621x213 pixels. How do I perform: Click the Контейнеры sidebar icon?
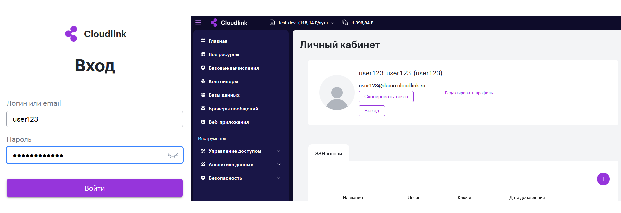click(x=203, y=81)
